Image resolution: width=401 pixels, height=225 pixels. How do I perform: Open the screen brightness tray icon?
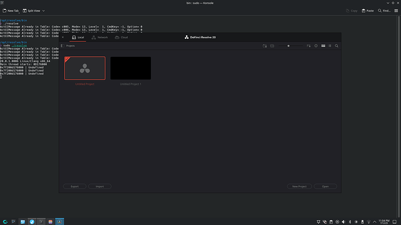pos(356,222)
